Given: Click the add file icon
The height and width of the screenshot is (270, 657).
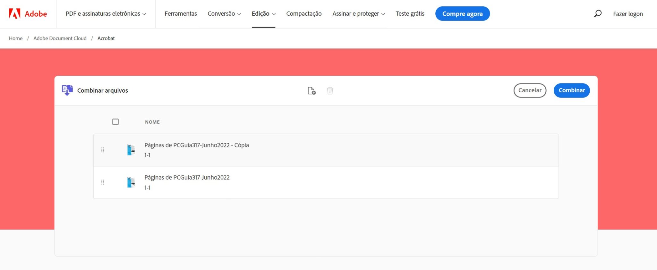Looking at the screenshot, I should 311,91.
